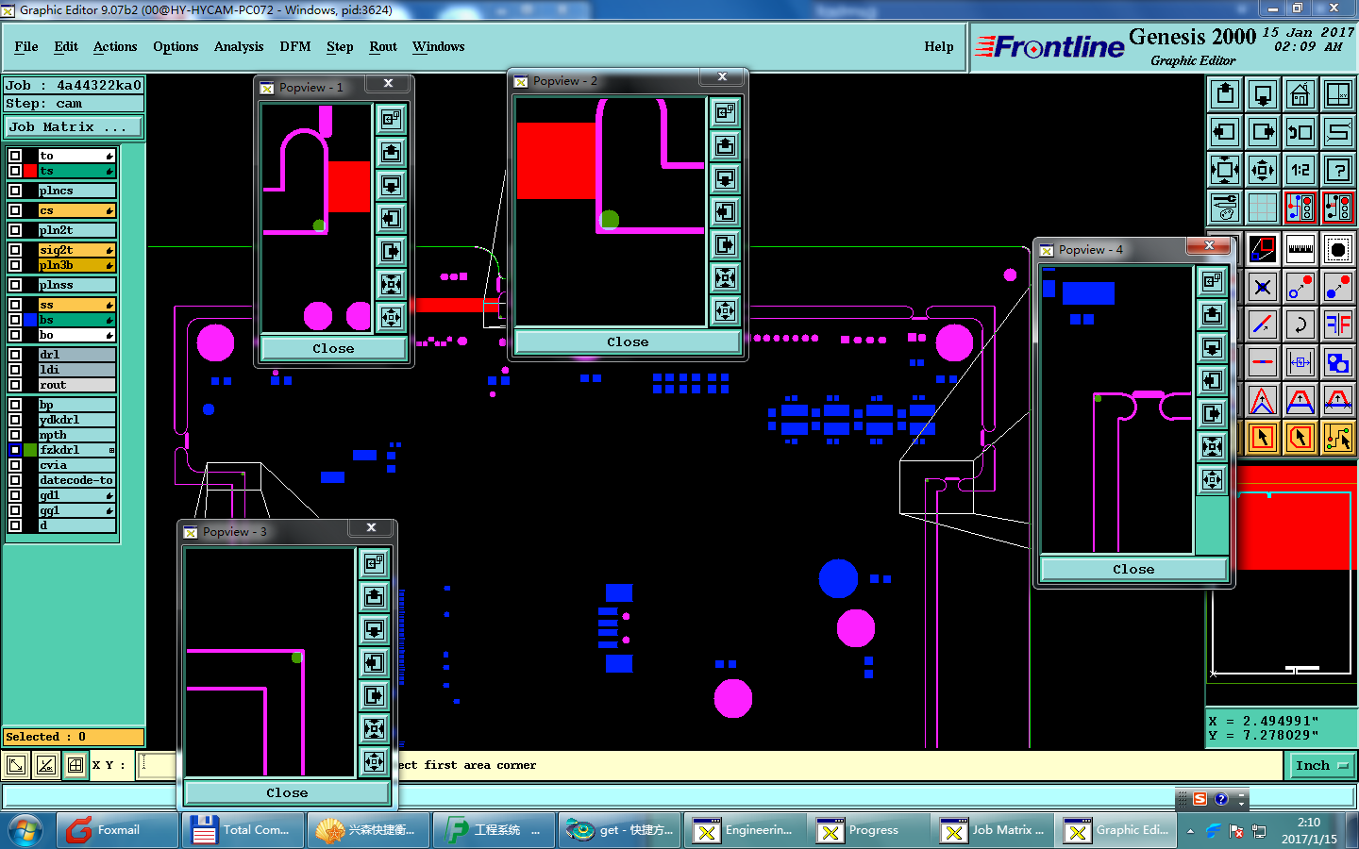
Task: Close Popview 2 with its Close button
Action: coord(628,341)
